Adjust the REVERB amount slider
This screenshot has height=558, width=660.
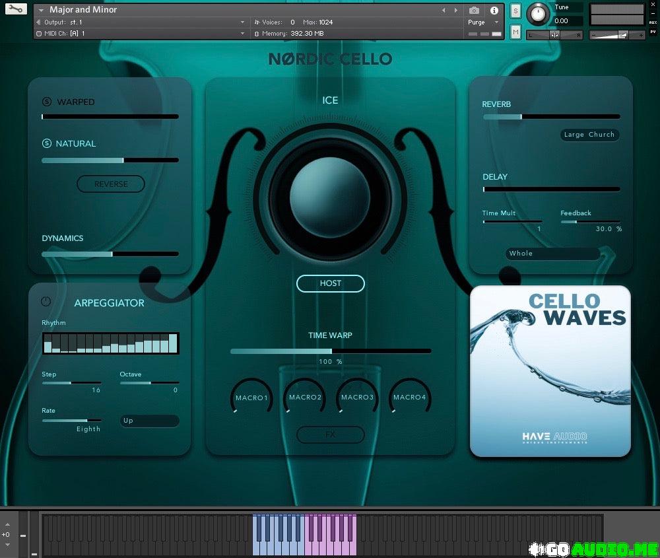click(551, 117)
